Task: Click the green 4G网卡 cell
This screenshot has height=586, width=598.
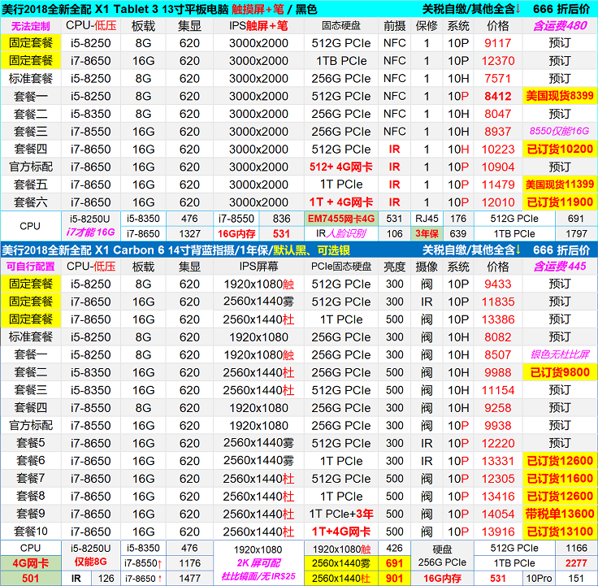Action: pyautogui.click(x=31, y=563)
